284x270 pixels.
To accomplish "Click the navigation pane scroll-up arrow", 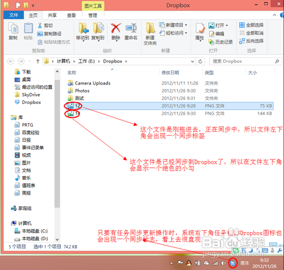I will pyautogui.click(x=57, y=71).
